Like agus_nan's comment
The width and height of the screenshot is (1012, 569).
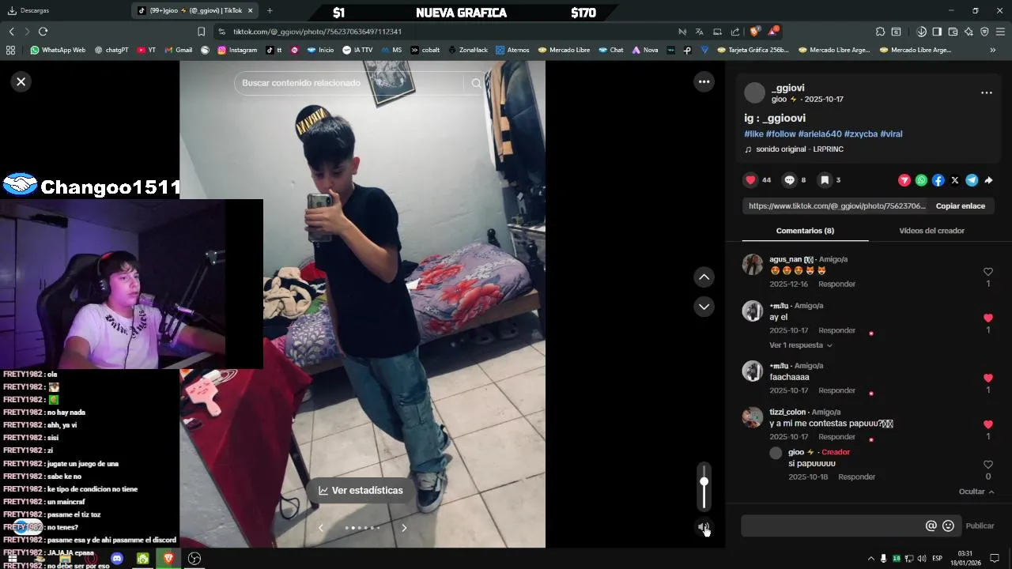[x=987, y=272]
